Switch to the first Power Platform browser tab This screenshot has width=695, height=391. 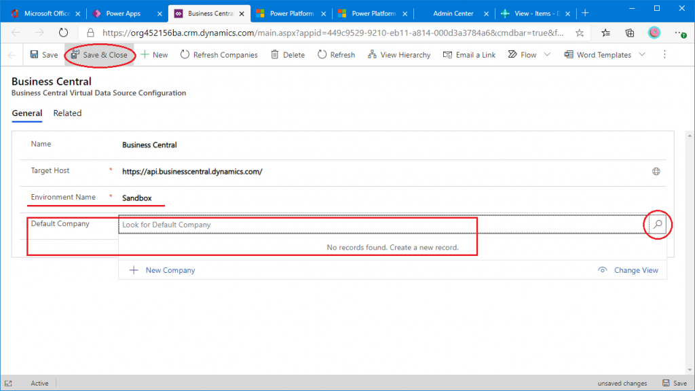pyautogui.click(x=291, y=14)
